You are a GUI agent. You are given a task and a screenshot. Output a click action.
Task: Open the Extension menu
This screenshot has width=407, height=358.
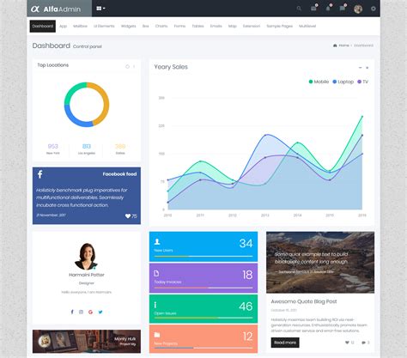pos(252,27)
